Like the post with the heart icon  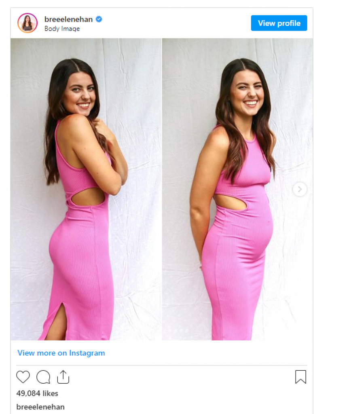click(23, 377)
